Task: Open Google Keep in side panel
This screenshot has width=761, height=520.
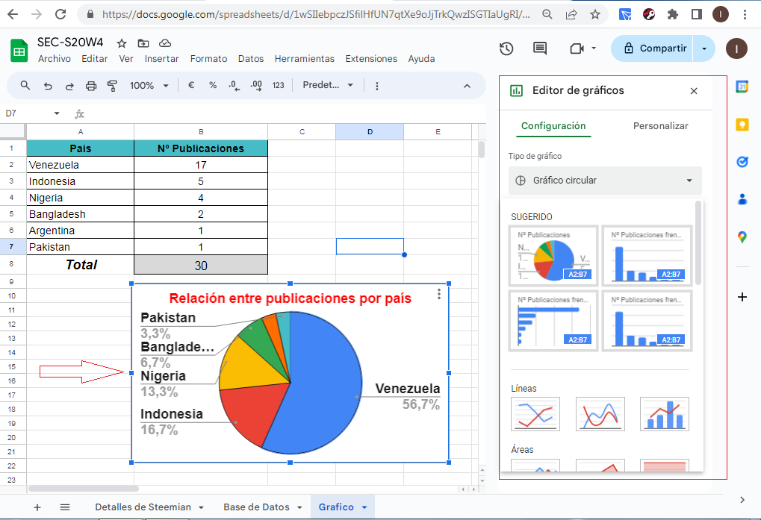Action: pyautogui.click(x=742, y=125)
